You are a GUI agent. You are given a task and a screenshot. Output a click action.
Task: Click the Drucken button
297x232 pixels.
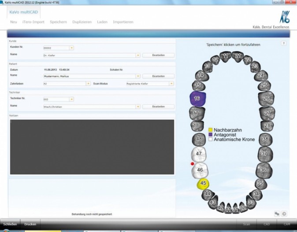tap(30, 224)
